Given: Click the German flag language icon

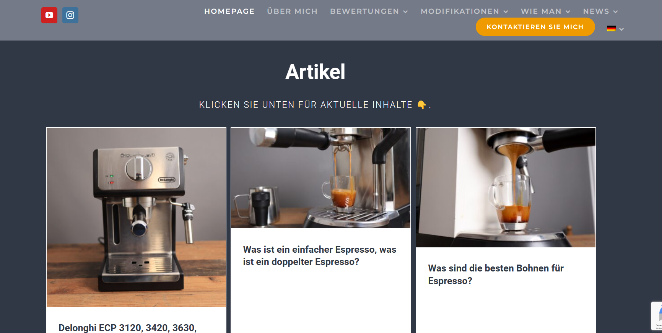Looking at the screenshot, I should (611, 28).
